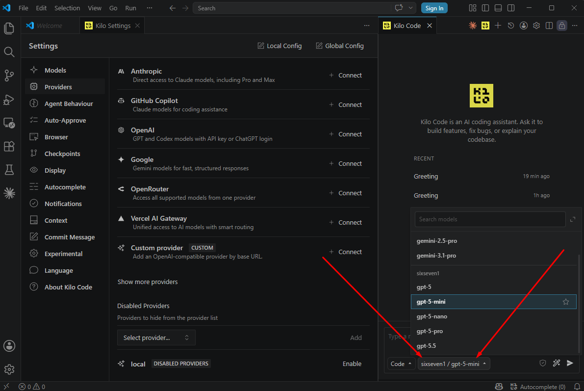Click the model list scrollbar

tap(579, 304)
